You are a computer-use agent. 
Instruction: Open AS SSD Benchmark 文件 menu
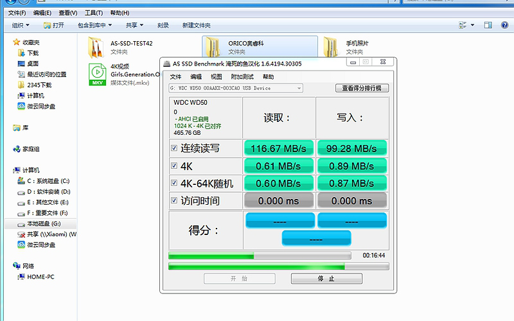175,76
